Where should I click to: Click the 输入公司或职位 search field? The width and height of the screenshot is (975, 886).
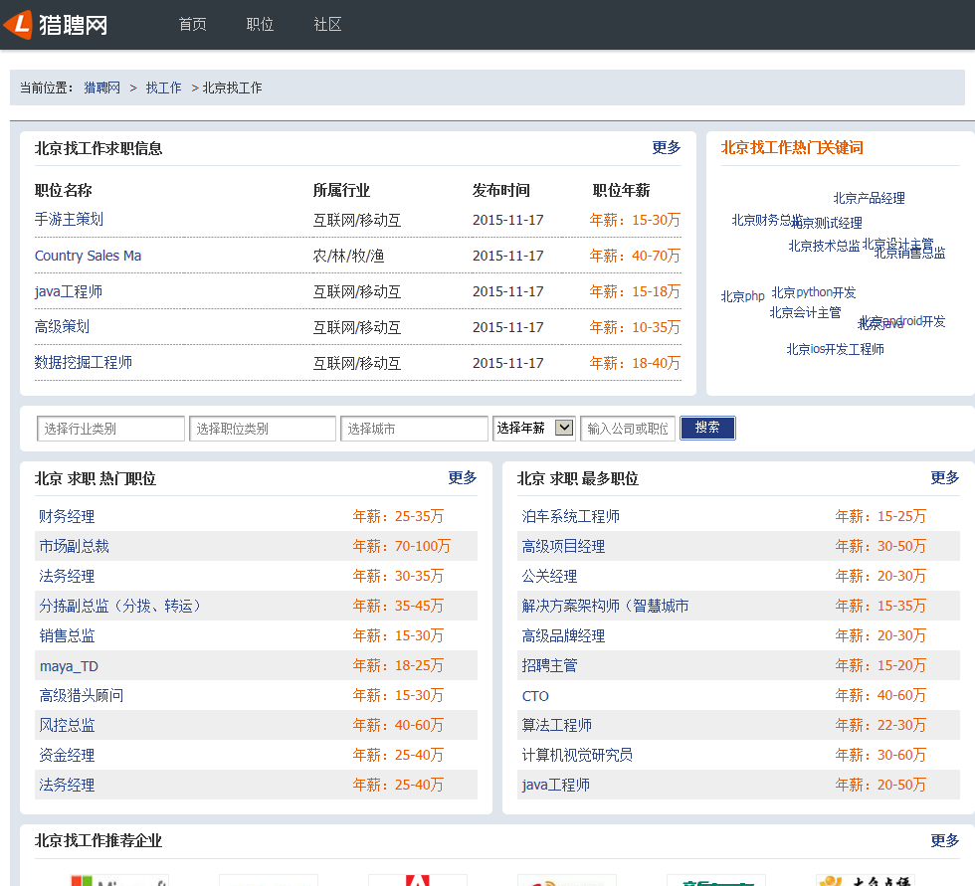pyautogui.click(x=628, y=429)
